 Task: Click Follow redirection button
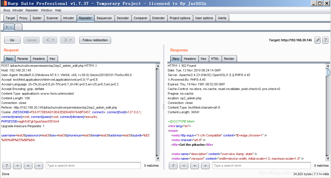click(95, 40)
